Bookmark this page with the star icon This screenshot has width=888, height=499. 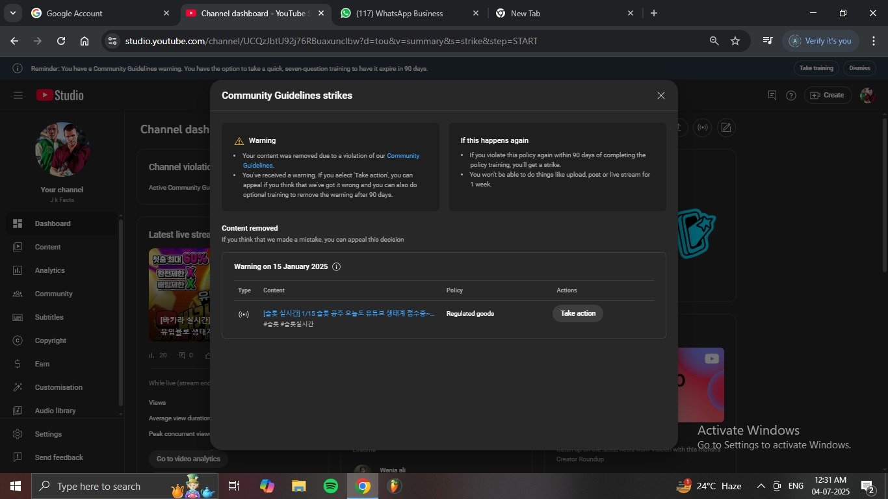pos(735,41)
